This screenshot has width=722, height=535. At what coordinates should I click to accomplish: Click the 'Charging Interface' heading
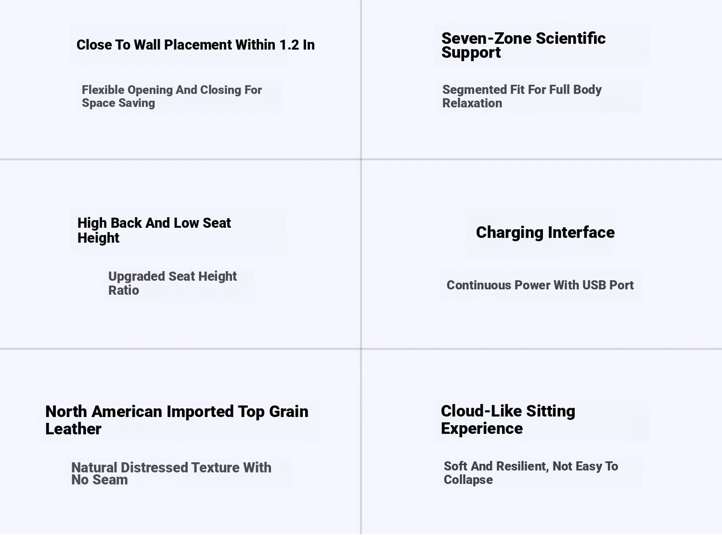click(x=545, y=233)
